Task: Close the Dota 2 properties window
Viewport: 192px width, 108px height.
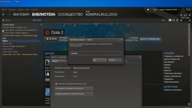Action: tap(140, 57)
